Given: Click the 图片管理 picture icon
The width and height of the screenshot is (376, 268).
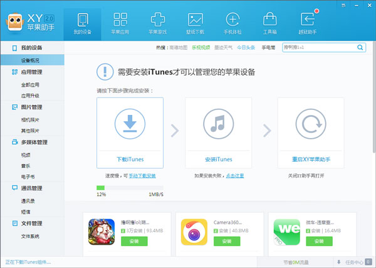Looking at the screenshot, I should click(14, 107).
